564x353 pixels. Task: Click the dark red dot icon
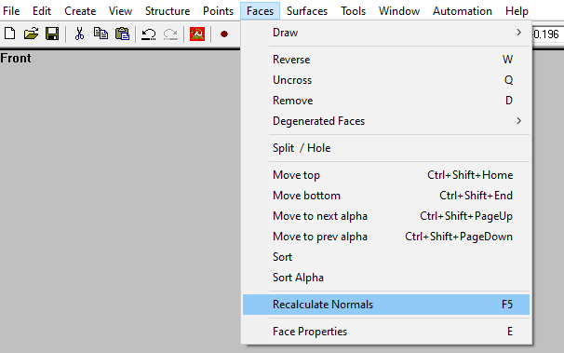[224, 34]
